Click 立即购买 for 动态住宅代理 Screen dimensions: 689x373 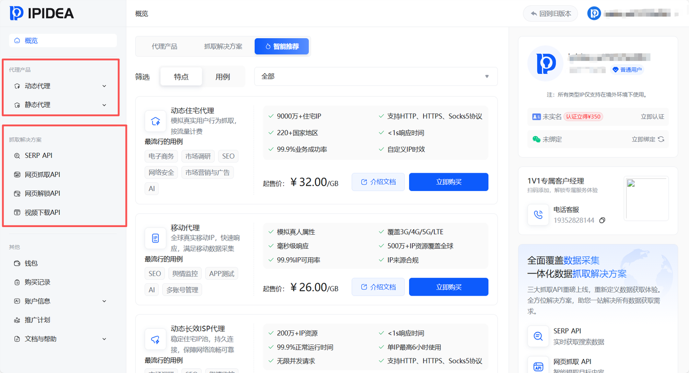(448, 182)
